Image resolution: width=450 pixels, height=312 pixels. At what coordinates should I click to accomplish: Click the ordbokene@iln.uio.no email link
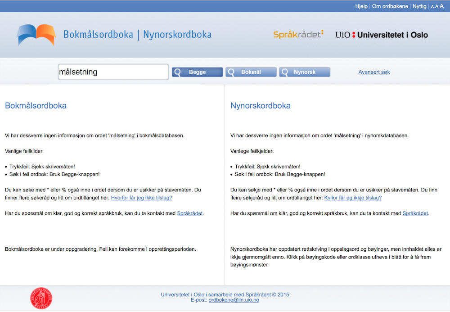coord(234,300)
